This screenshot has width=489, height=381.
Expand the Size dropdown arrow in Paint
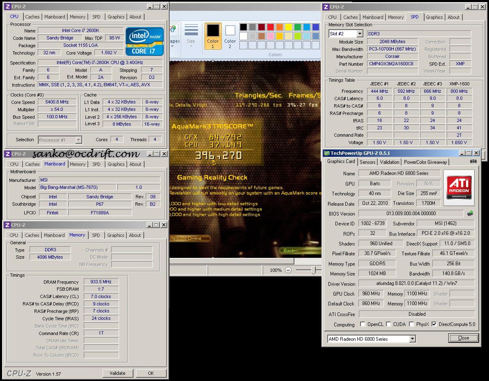click(191, 46)
